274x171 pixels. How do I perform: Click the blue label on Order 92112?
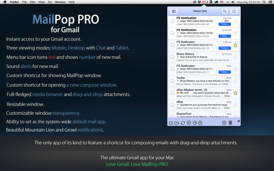225,48
